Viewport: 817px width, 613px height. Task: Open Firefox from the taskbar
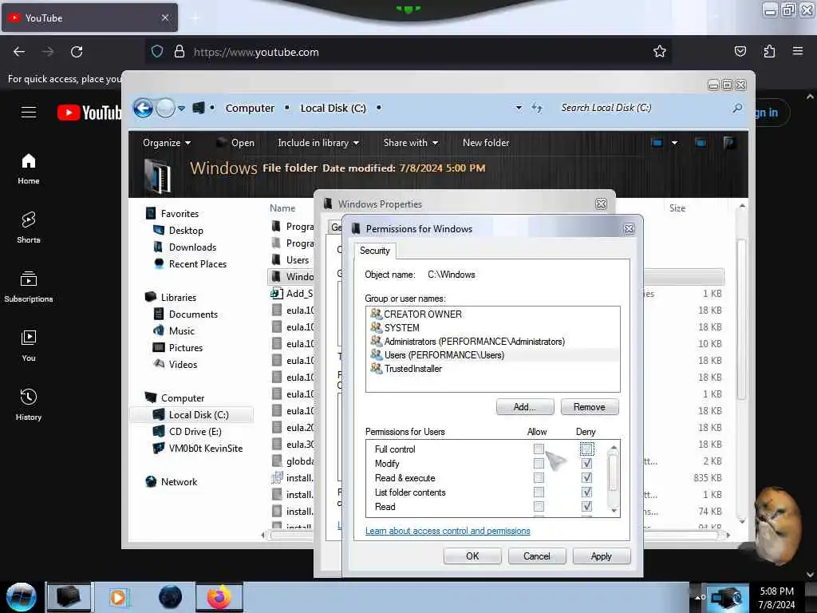tap(219, 597)
